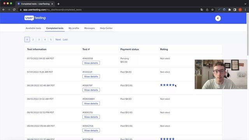This screenshot has width=249, height=140.
Task: Click the 06/09/2022 09:44 AM PDT date
Action: point(41,126)
